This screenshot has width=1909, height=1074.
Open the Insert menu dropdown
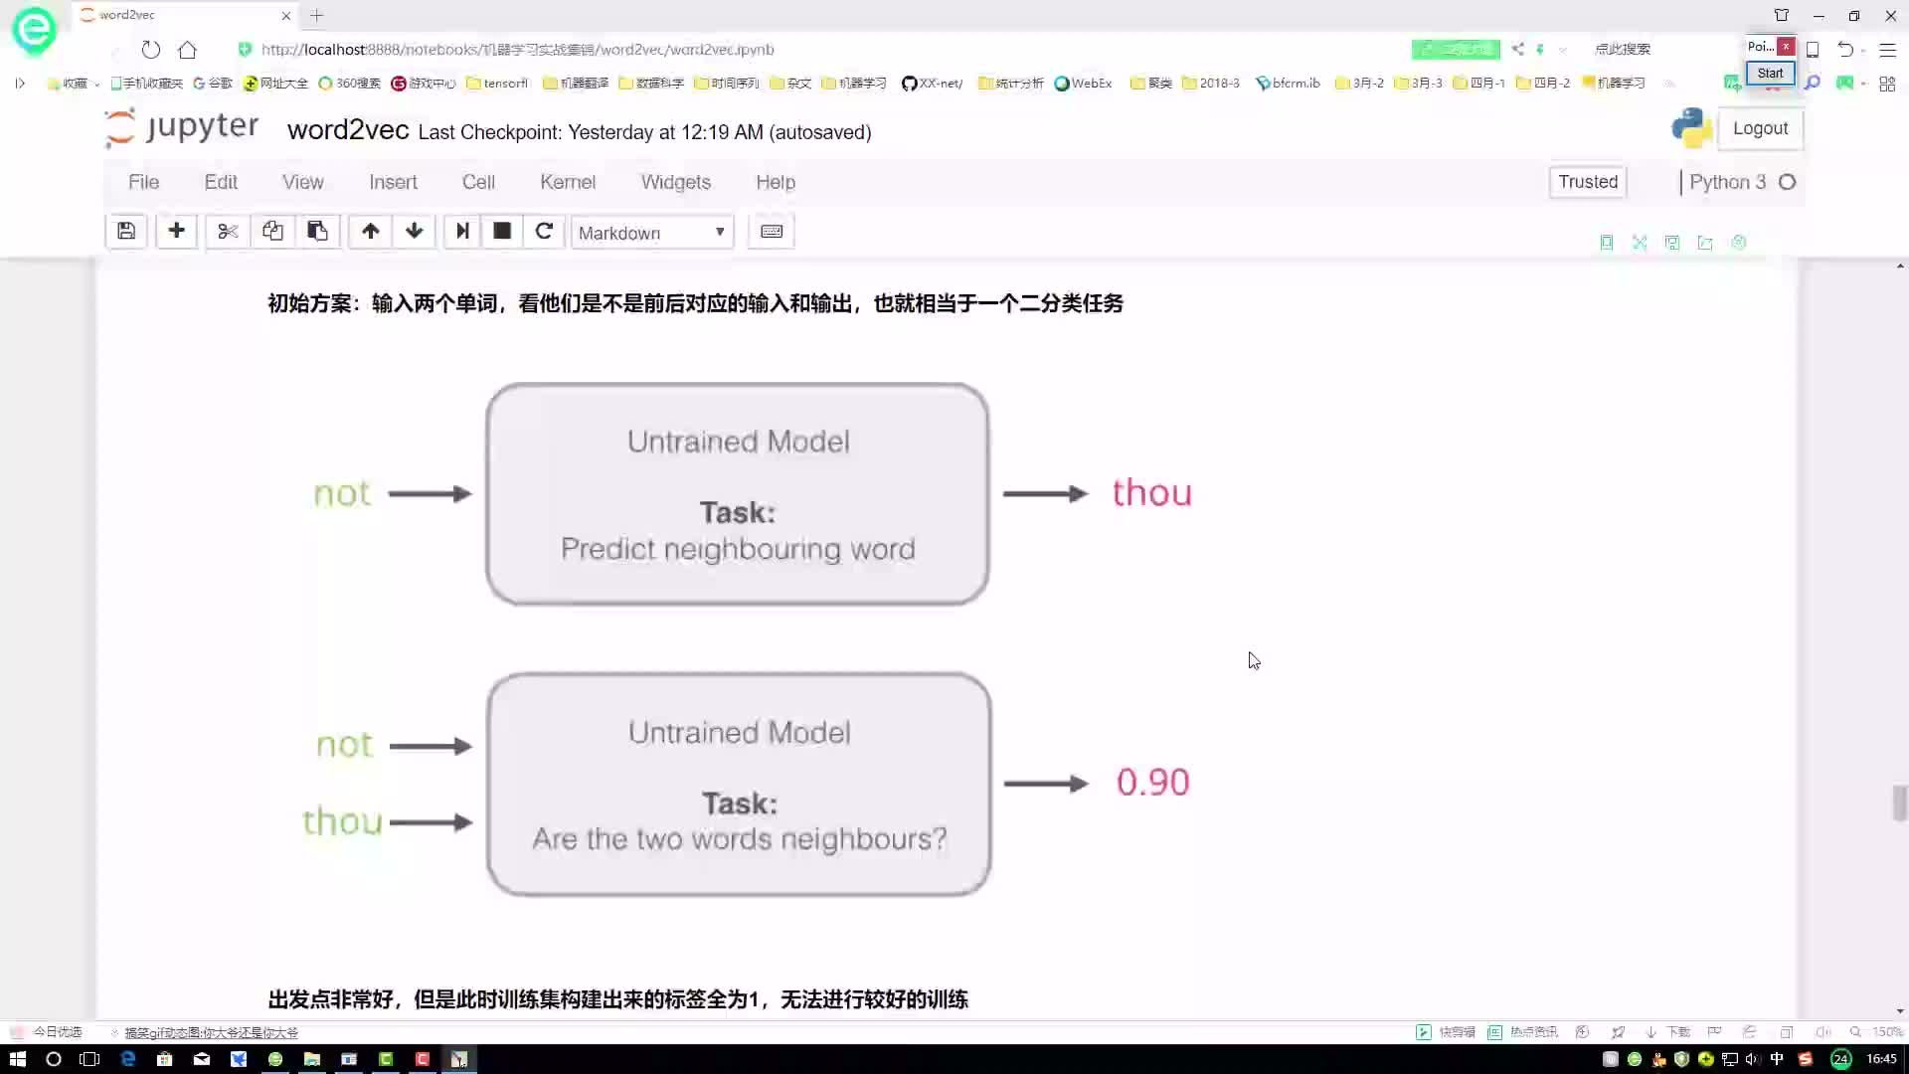(394, 181)
